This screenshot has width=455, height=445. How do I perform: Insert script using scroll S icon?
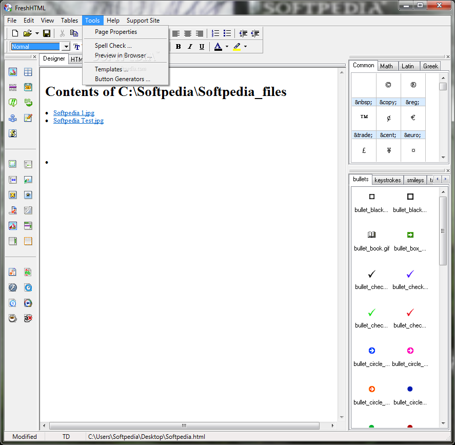[13, 133]
